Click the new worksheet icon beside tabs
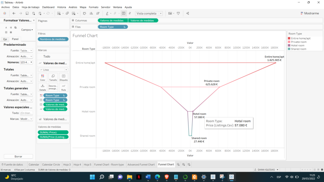This screenshot has width=324, height=182. pyautogui.click(x=178, y=165)
